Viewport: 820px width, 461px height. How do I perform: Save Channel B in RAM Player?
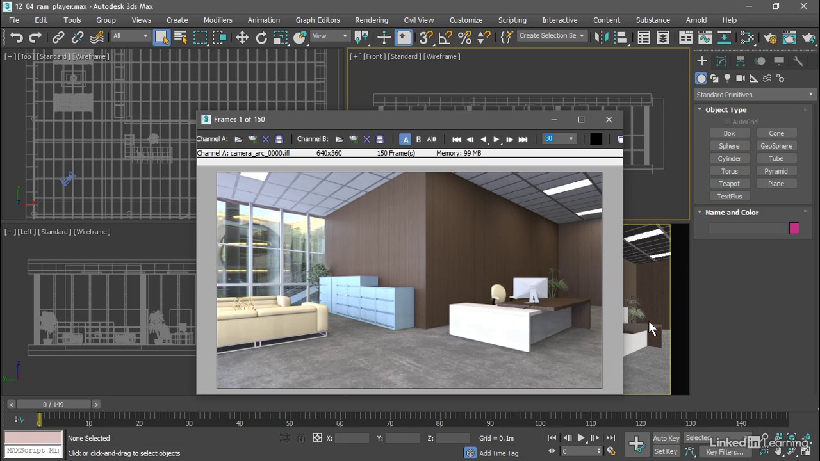coord(380,139)
